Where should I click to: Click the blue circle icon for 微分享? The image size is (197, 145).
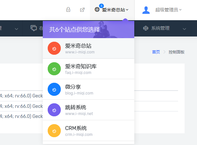[x=54, y=89]
